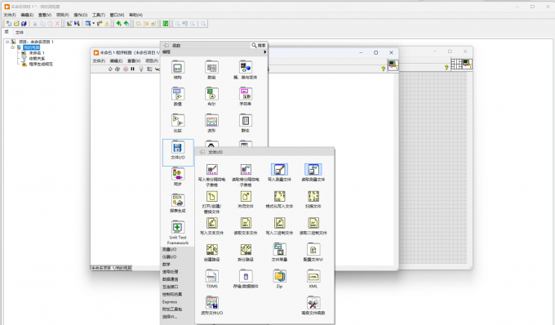Screen dimensions: 555x325
Task: Select 扫描文件 function icon
Action: (313, 197)
